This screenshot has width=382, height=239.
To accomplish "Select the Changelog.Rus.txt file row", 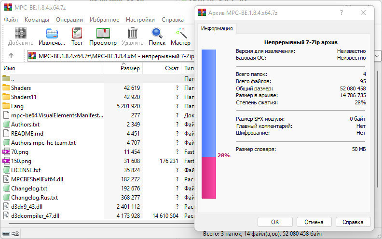I will click(x=98, y=198).
